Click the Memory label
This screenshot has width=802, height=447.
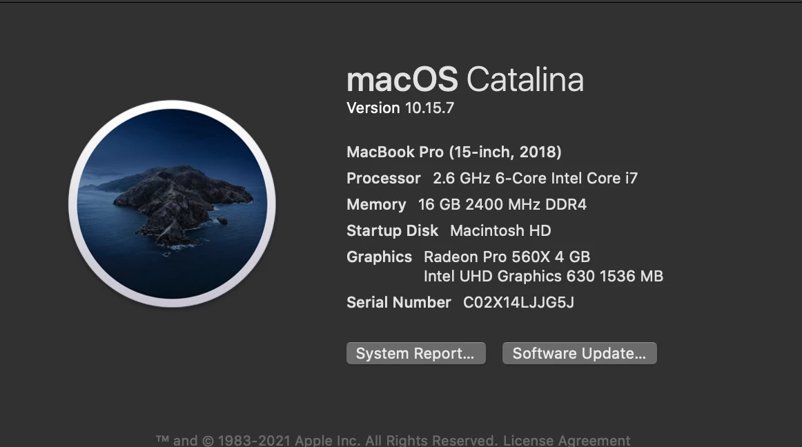(x=376, y=204)
